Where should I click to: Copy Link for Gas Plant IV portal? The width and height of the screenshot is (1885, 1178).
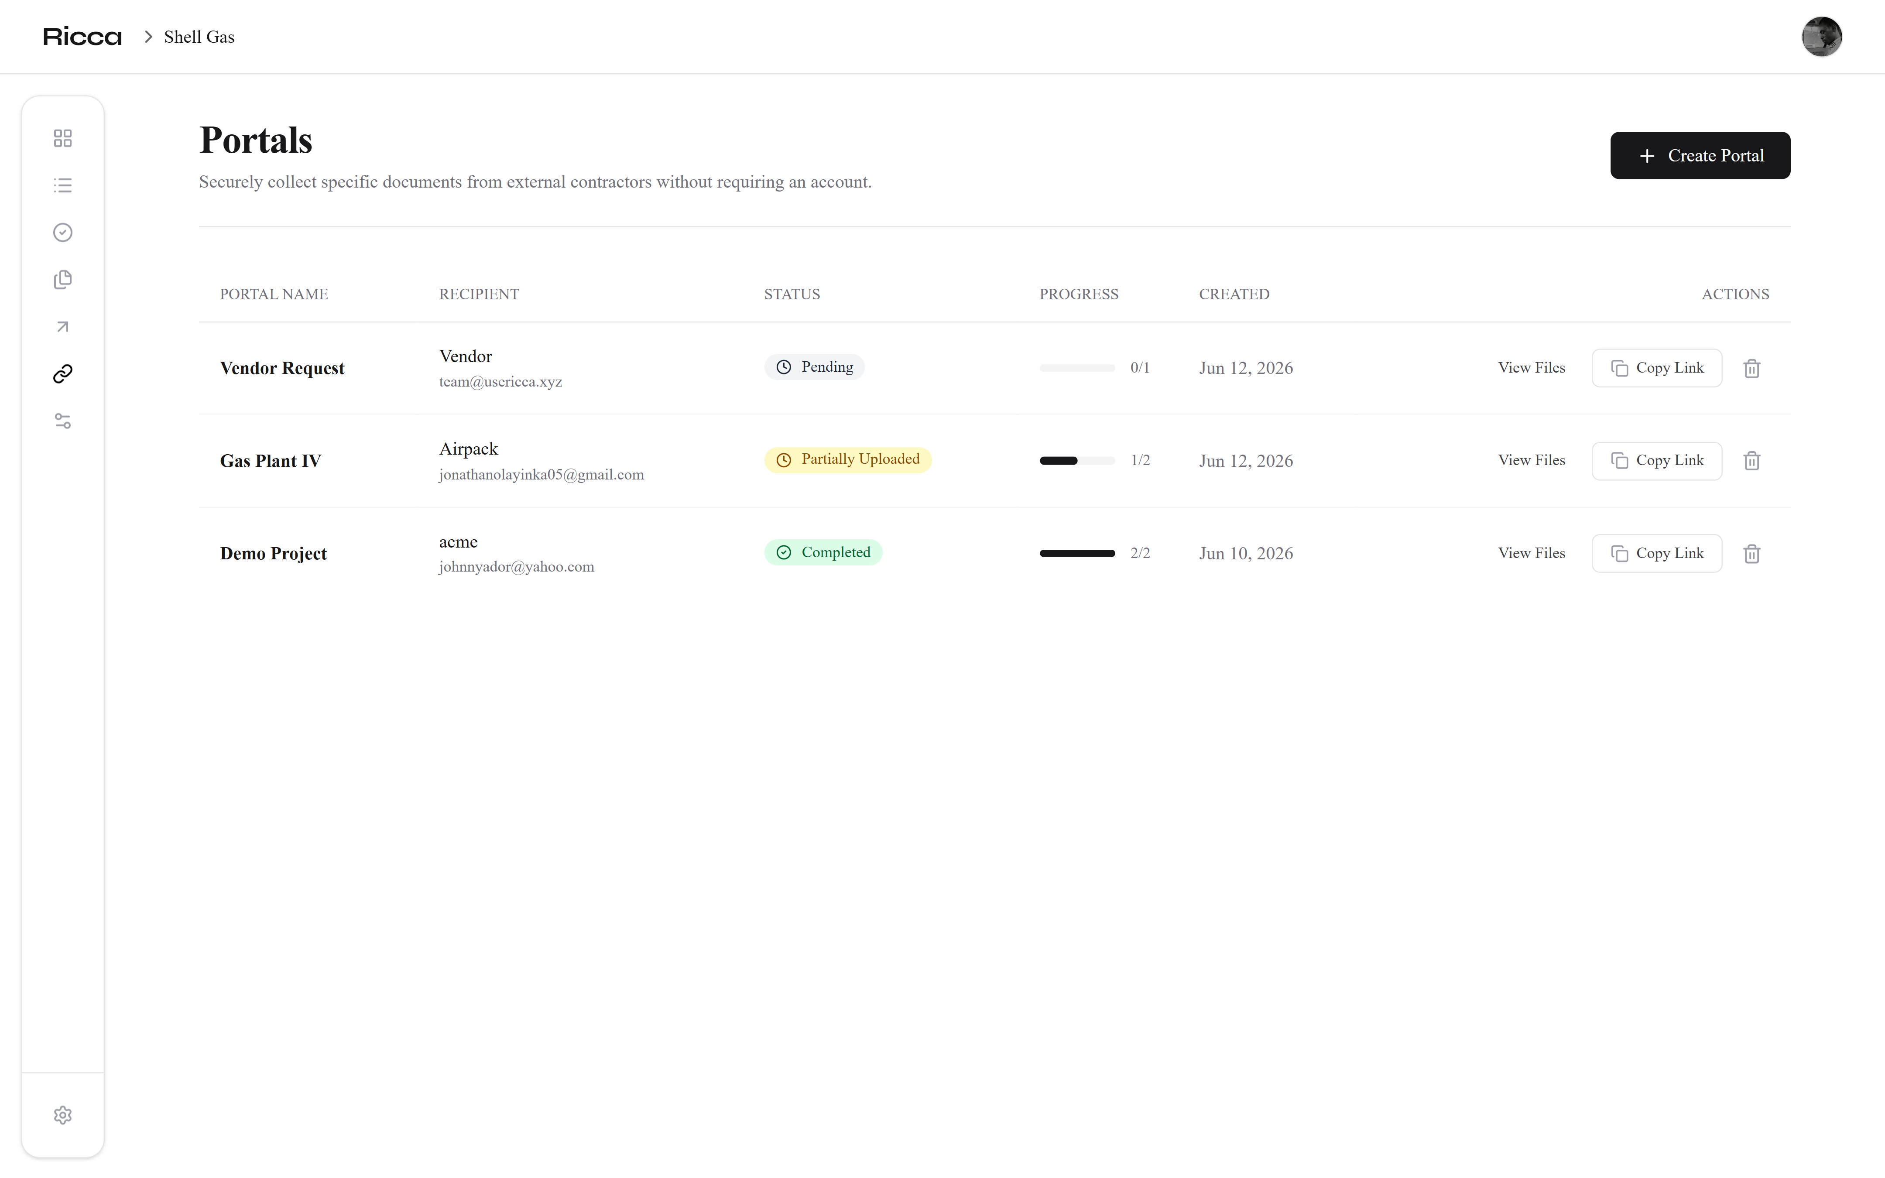[x=1656, y=460]
